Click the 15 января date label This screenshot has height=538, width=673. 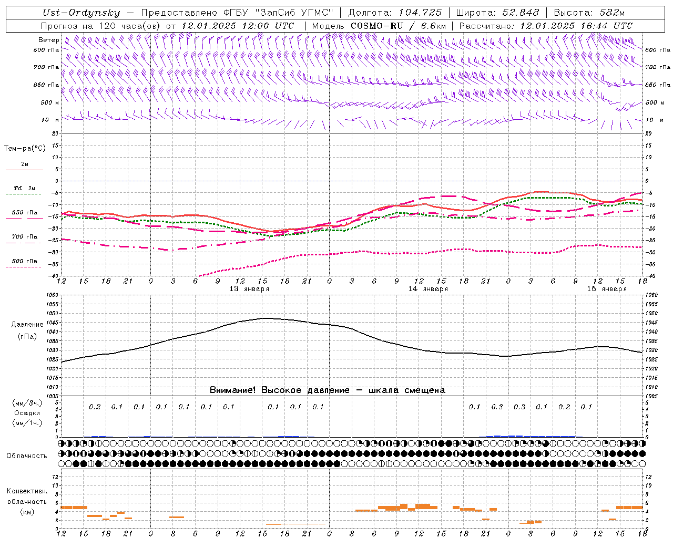click(x=607, y=289)
